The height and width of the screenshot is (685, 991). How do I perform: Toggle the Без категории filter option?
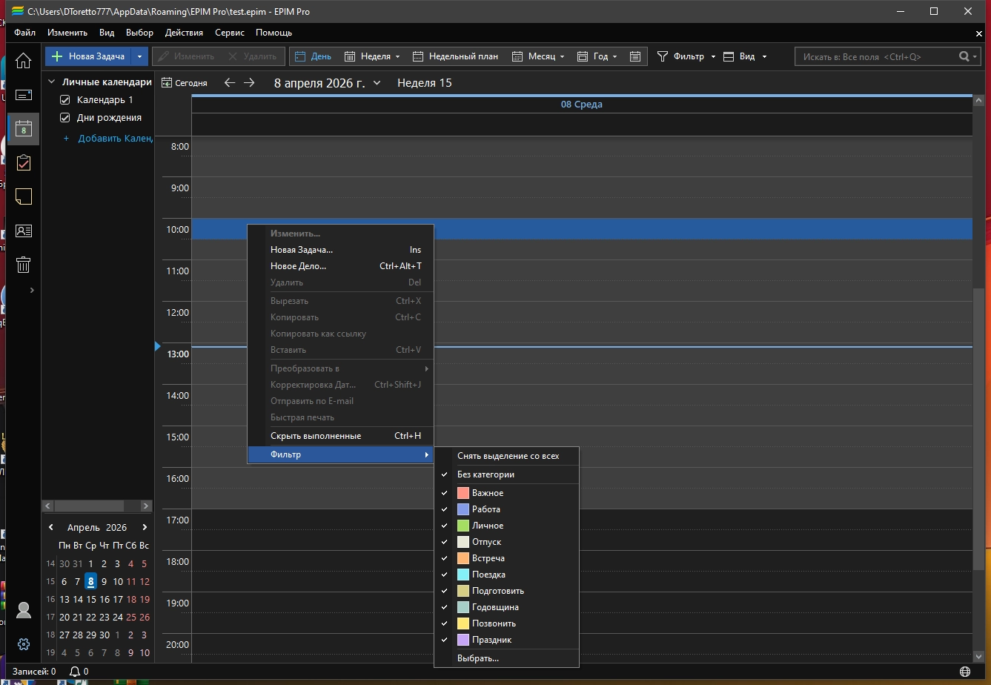click(485, 474)
